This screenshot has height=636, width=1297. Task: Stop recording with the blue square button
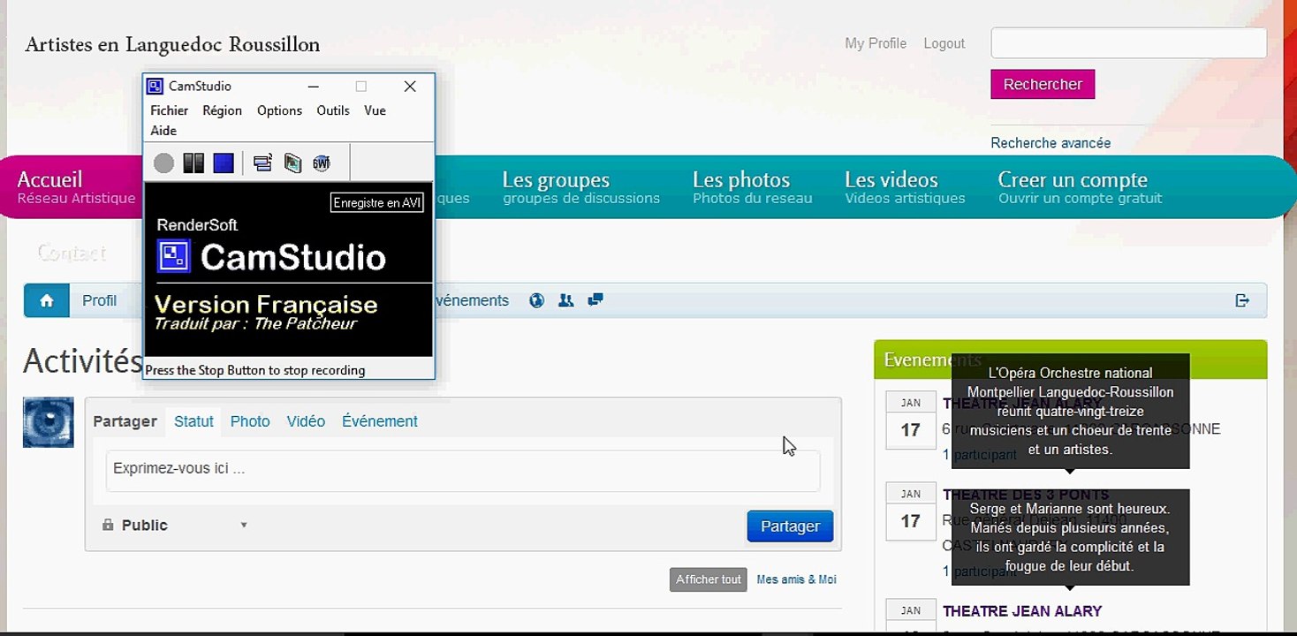(x=224, y=163)
